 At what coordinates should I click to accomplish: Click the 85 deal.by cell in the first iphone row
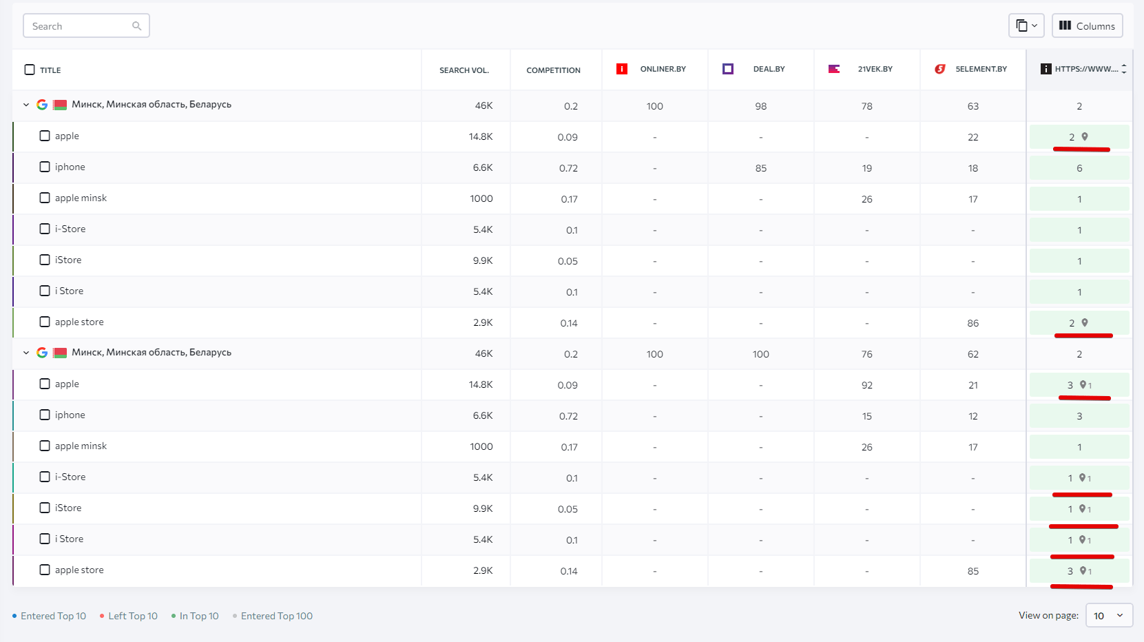point(760,168)
